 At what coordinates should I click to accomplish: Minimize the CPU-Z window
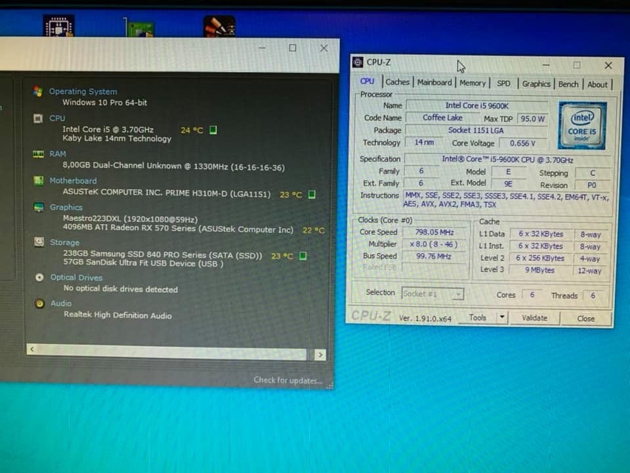546,64
